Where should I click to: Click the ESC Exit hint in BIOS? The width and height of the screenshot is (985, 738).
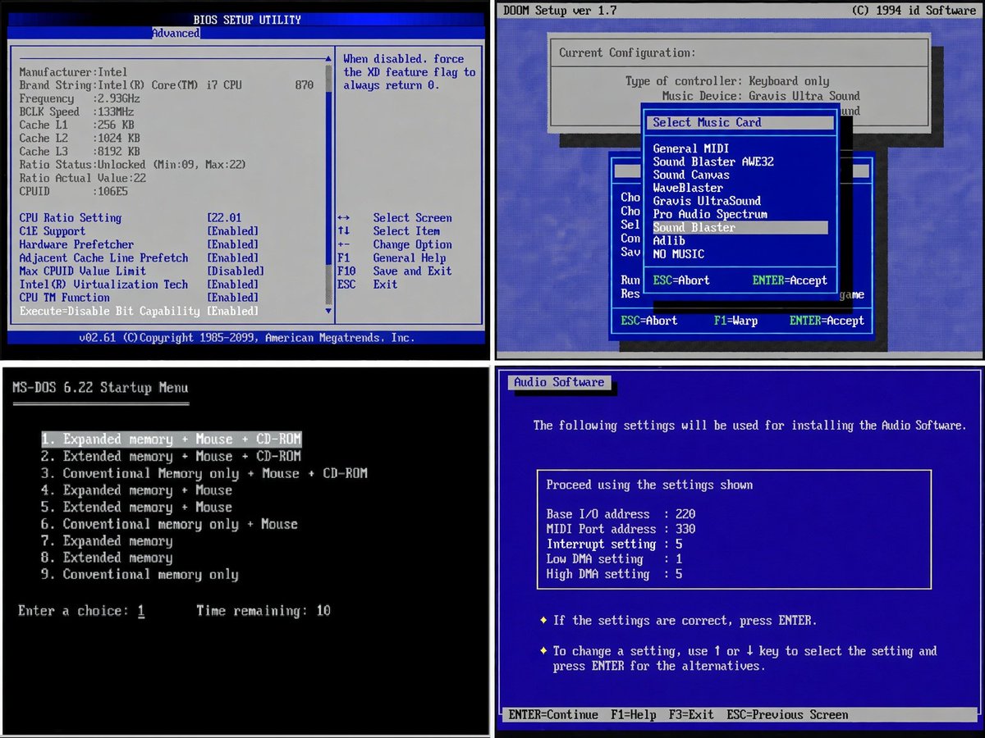point(367,284)
